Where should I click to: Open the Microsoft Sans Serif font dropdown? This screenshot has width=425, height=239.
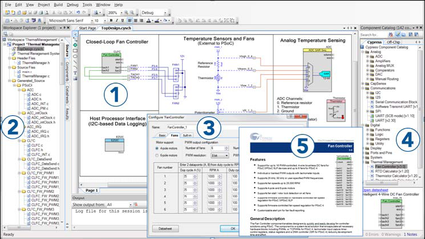point(92,21)
